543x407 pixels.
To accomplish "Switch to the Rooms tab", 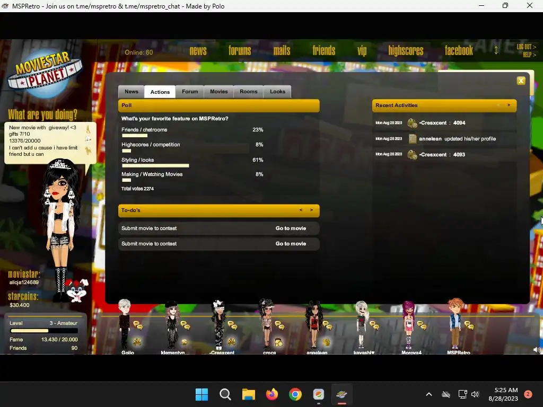I will point(249,92).
